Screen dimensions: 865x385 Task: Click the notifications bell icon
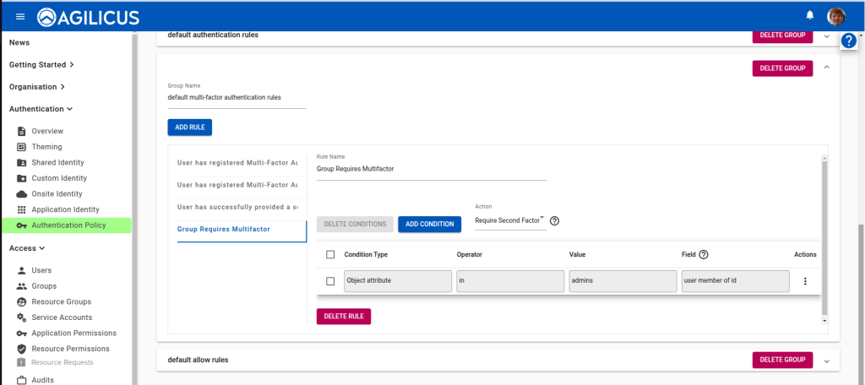click(x=809, y=15)
